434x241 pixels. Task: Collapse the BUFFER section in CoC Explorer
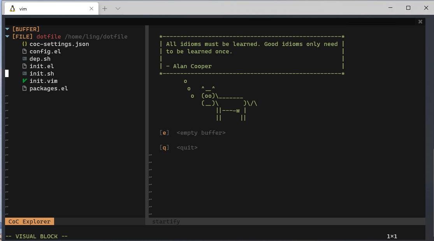7,29
